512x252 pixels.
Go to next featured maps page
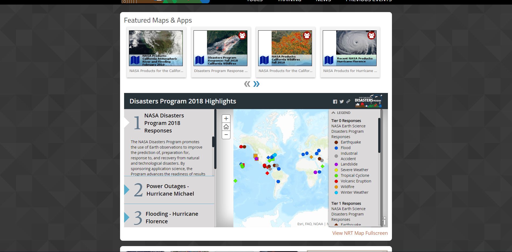(256, 84)
